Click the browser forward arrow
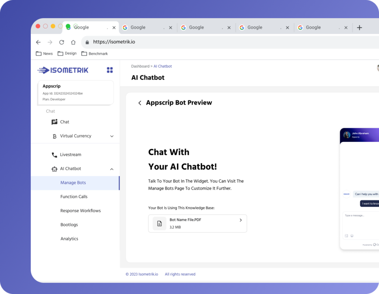This screenshot has width=379, height=294. coord(50,42)
